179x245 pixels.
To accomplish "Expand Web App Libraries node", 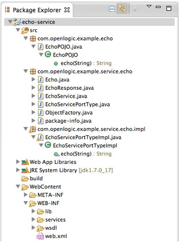I will (18, 162).
